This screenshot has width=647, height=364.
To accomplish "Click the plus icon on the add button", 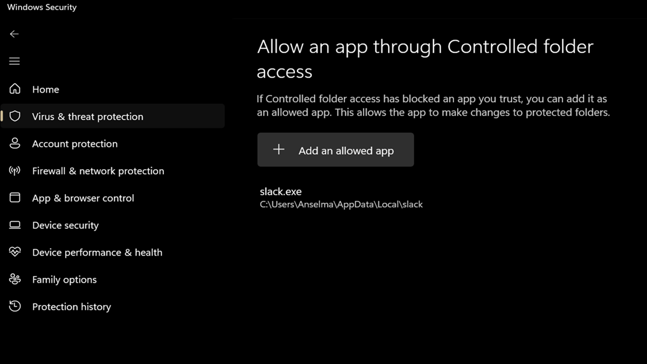I will (279, 150).
